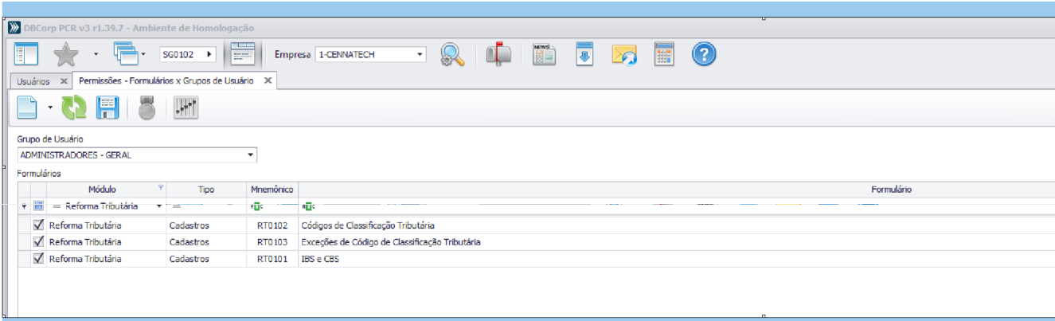1055x321 pixels.
Task: Toggle checkbox for RT0103 row
Action: tap(38, 242)
